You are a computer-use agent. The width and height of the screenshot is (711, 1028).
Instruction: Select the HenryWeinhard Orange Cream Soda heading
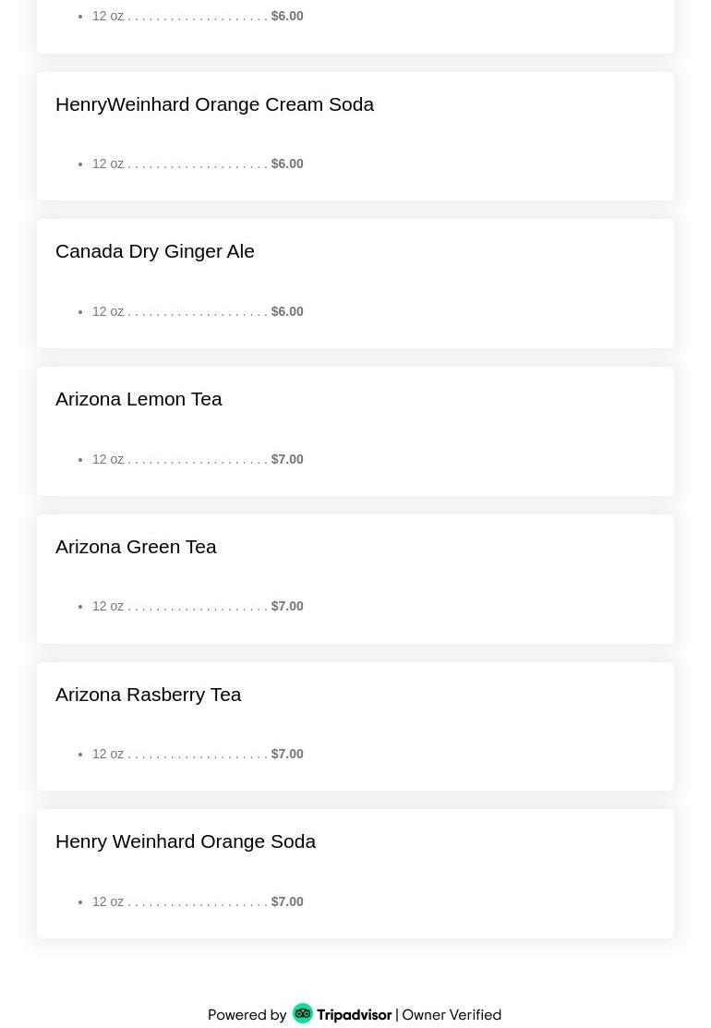(214, 104)
